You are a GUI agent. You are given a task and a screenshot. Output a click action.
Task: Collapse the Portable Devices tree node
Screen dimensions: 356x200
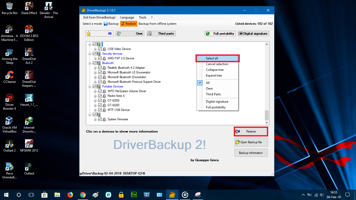pyautogui.click(x=90, y=86)
